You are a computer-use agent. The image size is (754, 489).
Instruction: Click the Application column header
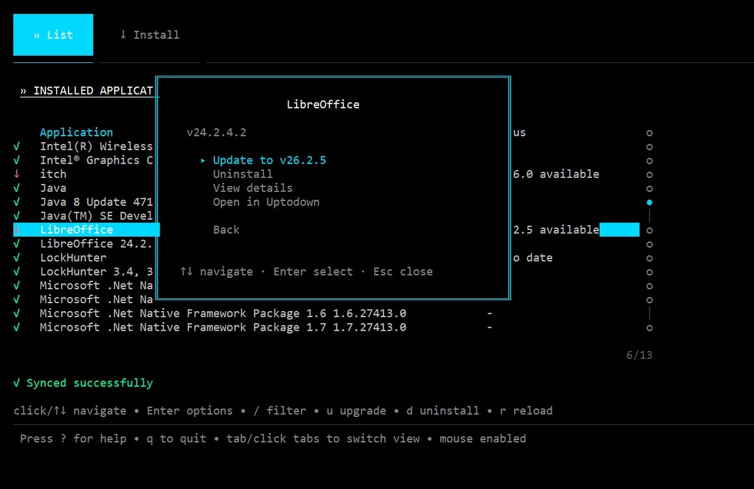76,133
